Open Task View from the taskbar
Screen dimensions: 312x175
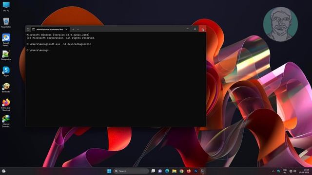tap(153, 171)
